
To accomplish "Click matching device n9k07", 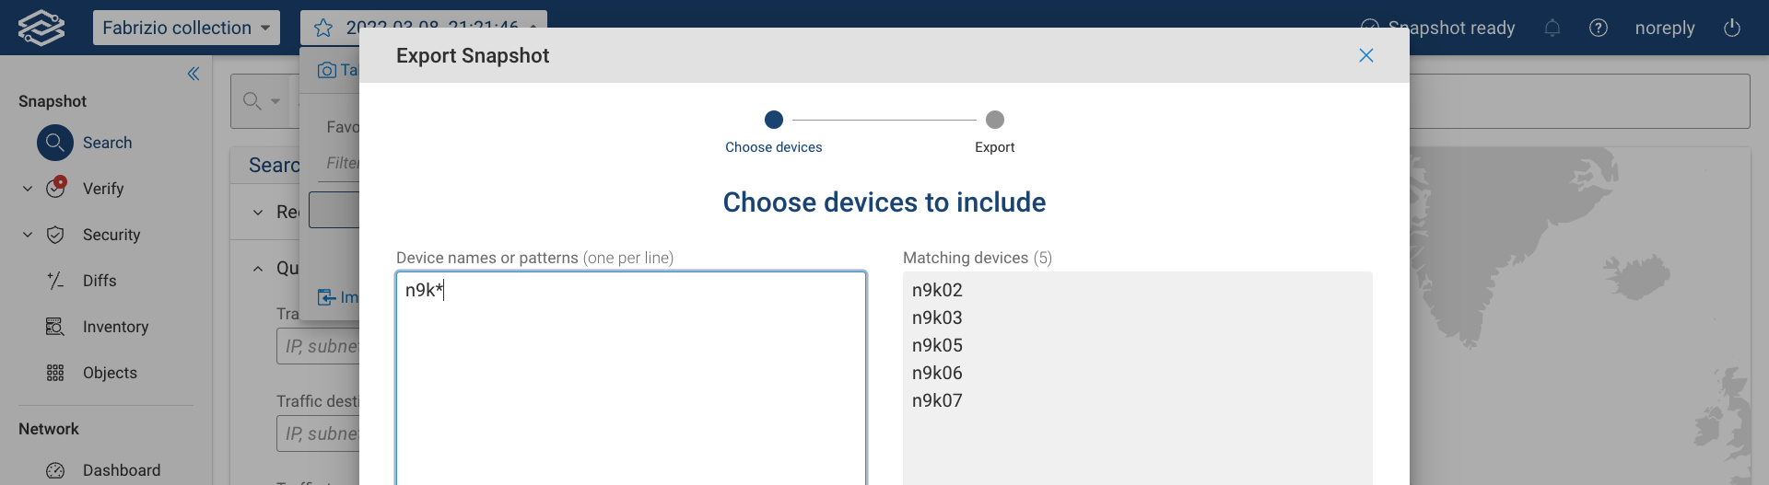I will click(x=937, y=400).
